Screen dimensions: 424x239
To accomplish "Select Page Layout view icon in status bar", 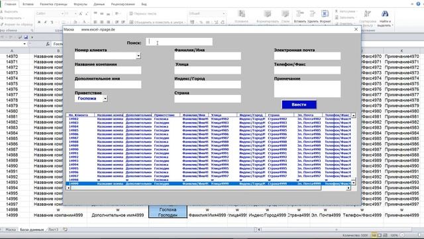I will (x=380, y=235).
